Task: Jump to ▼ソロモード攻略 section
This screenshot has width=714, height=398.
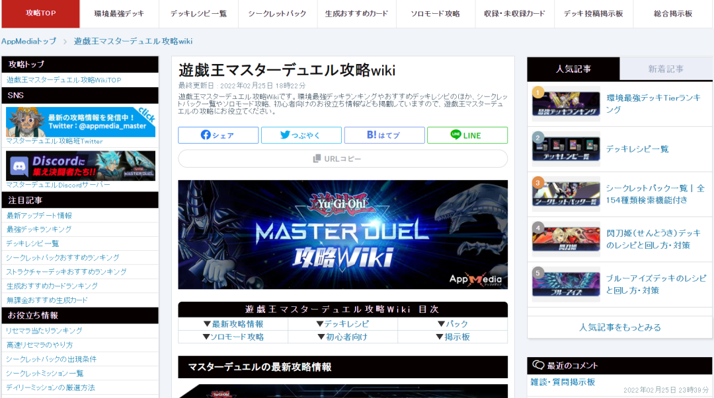Action: (233, 337)
